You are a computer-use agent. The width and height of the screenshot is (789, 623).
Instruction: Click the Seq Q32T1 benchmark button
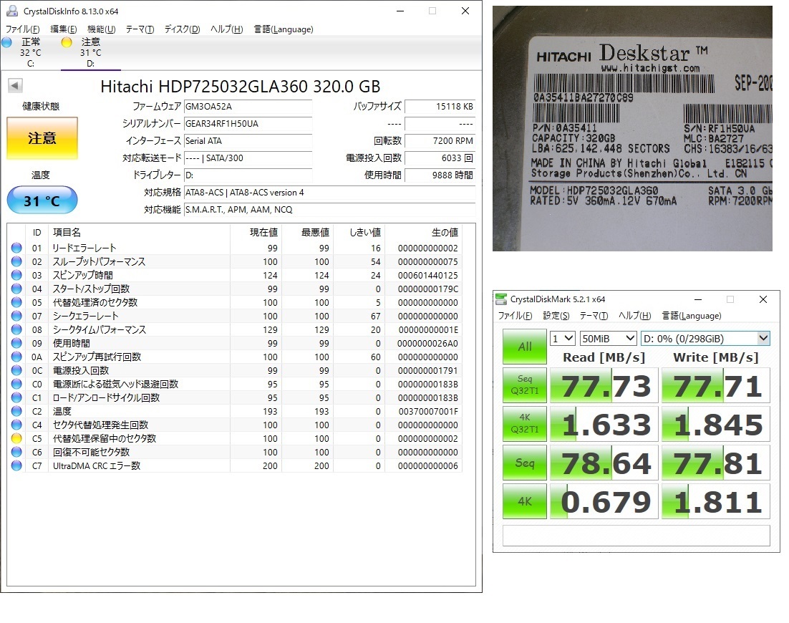point(525,385)
